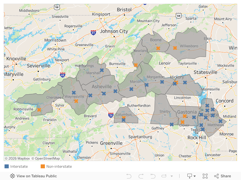
Task: Click the blue marker near Marshall
Action: coord(102,70)
